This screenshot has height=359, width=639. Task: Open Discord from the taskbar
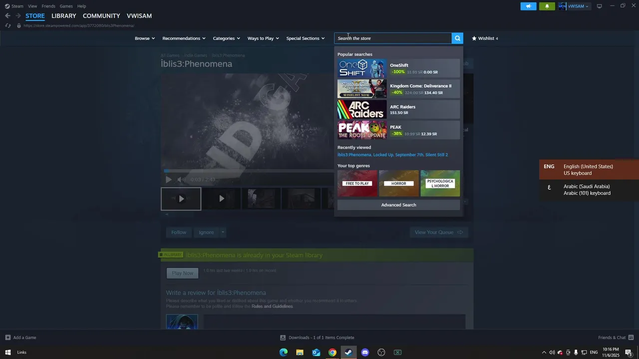tap(365, 353)
